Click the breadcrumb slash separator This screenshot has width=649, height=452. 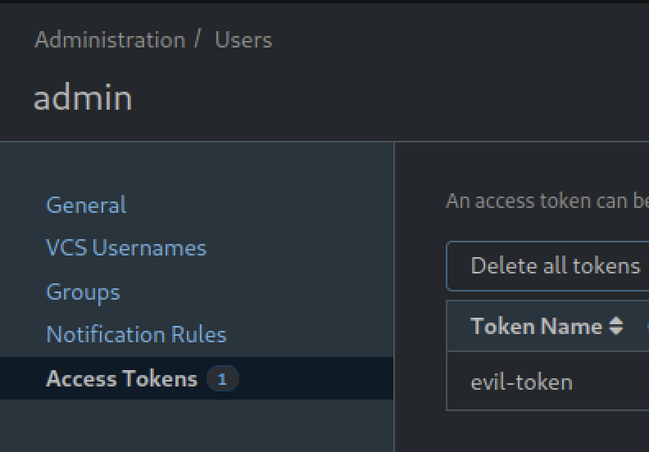pos(198,39)
